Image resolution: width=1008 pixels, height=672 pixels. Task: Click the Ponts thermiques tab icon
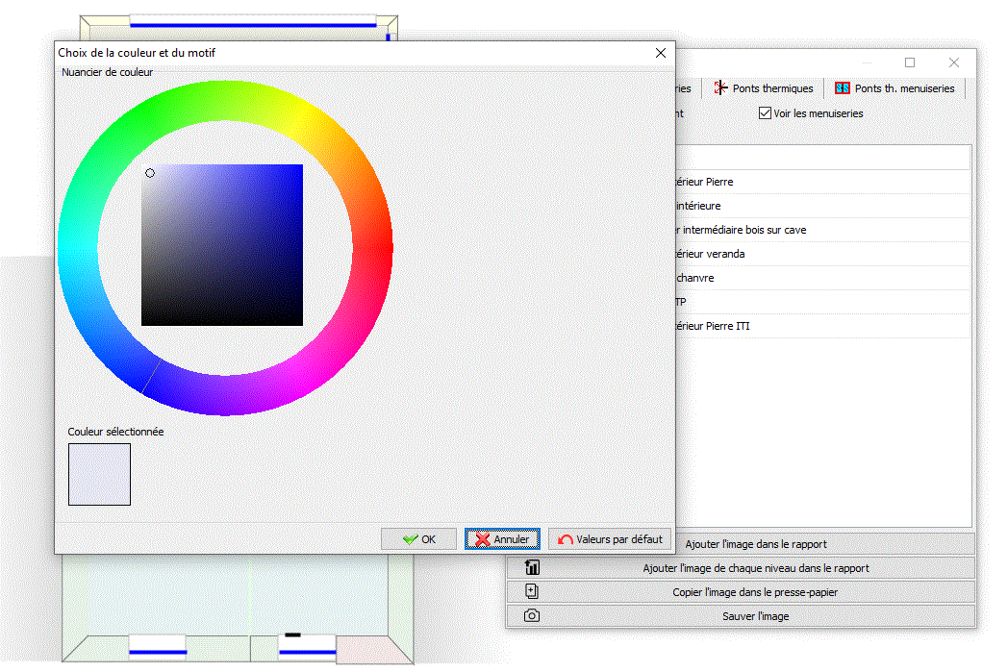[720, 87]
